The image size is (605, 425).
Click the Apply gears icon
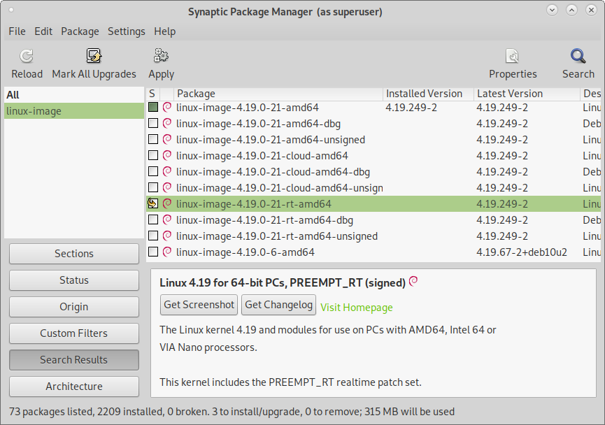pos(161,57)
